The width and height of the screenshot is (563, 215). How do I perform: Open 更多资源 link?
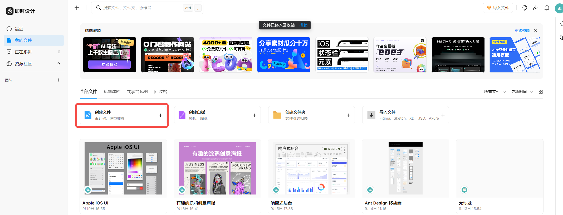click(522, 31)
